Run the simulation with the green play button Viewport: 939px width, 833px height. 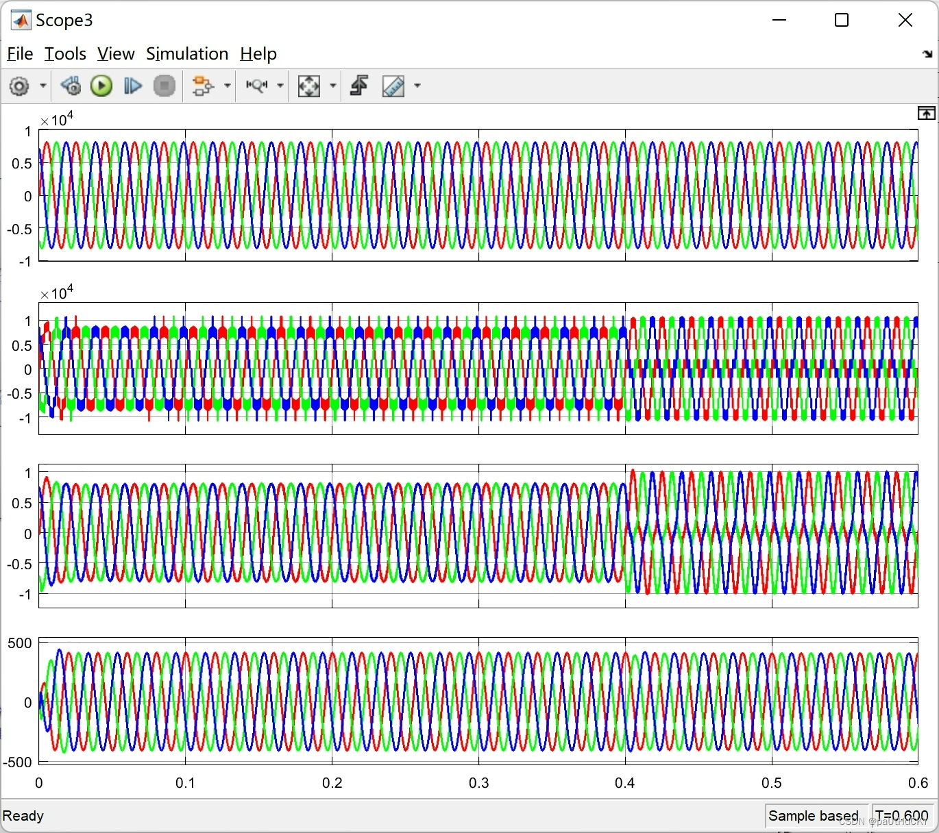[x=101, y=86]
